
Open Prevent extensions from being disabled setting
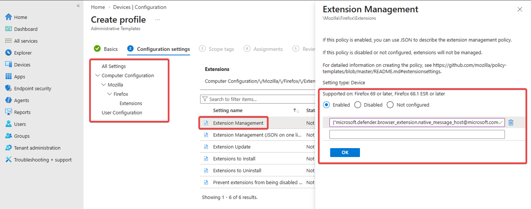coord(257,182)
